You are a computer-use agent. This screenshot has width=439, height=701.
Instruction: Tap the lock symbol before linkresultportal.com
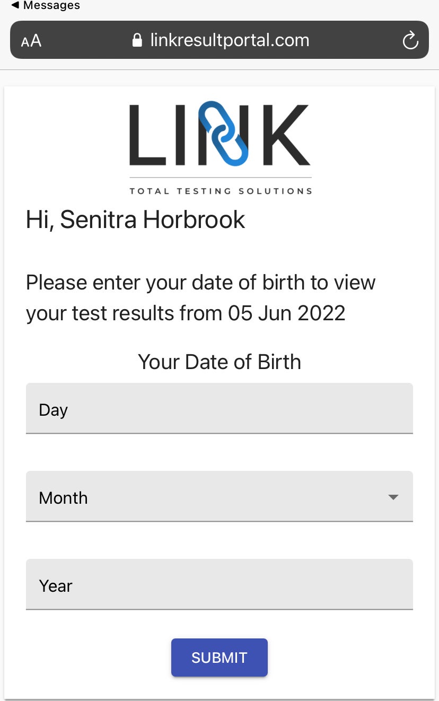(137, 40)
